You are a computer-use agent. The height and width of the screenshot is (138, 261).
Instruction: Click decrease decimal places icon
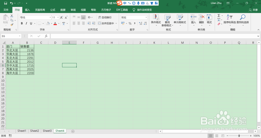coord(145,23)
